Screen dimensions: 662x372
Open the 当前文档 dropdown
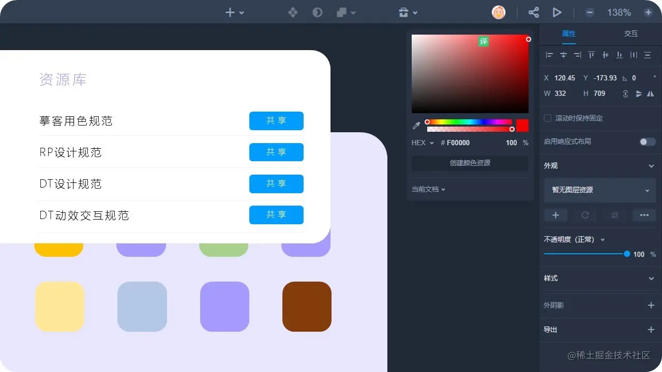428,190
